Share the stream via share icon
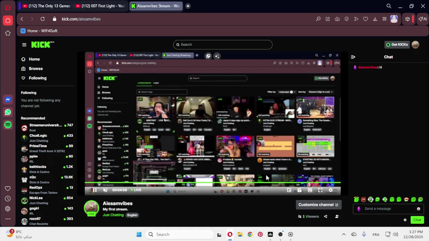This screenshot has height=241, width=429. tap(325, 217)
